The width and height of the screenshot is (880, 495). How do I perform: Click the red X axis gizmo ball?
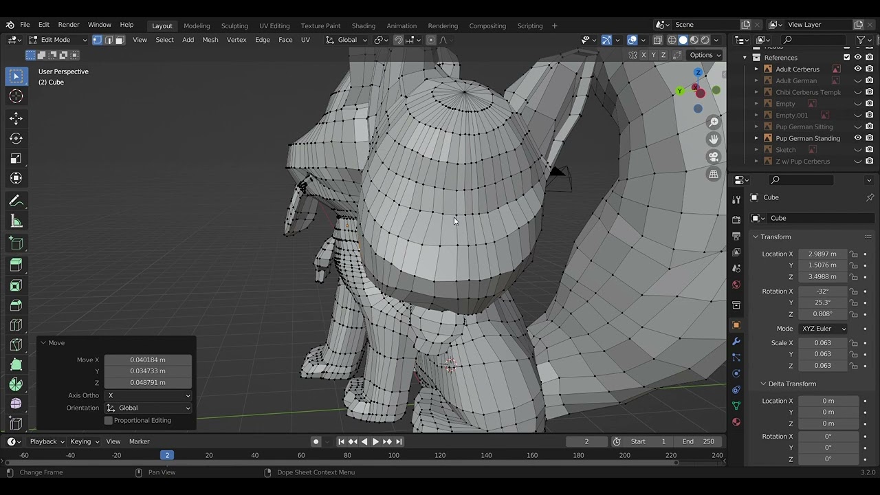(x=701, y=93)
